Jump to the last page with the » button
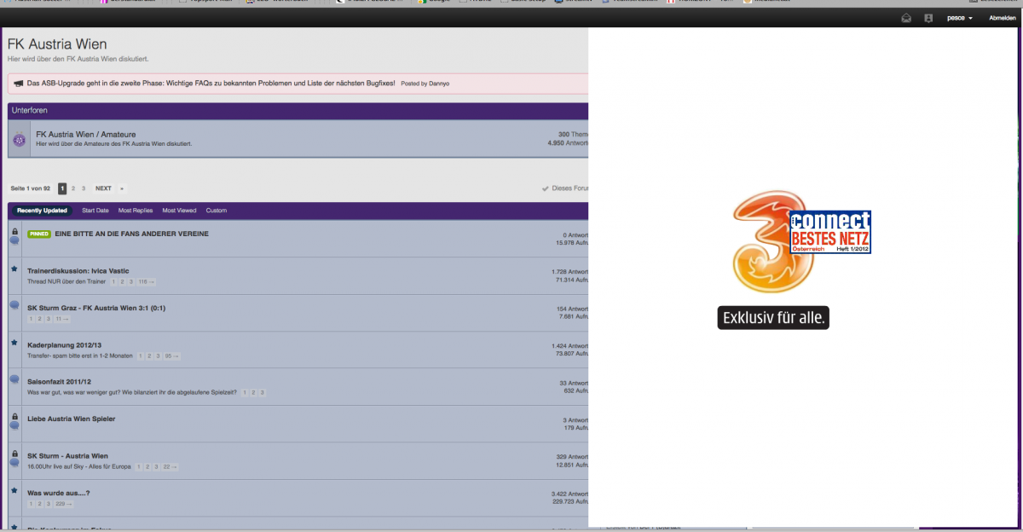 coord(122,188)
